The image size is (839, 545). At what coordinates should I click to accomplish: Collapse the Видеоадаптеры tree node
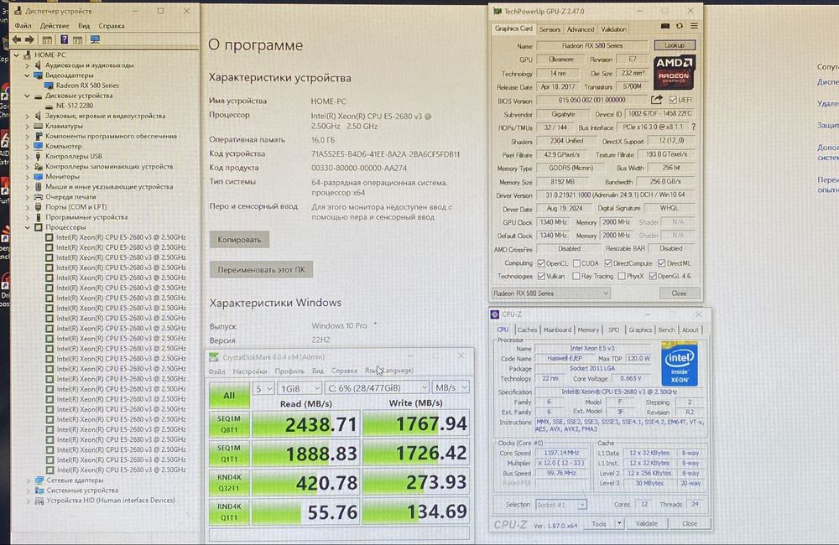(x=28, y=75)
